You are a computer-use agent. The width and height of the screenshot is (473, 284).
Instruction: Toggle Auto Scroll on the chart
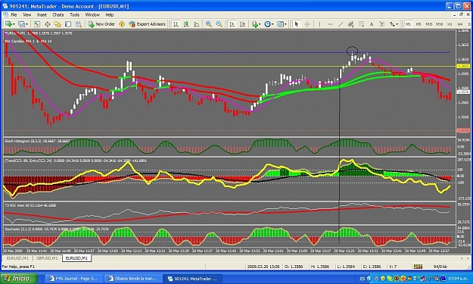pos(232,24)
